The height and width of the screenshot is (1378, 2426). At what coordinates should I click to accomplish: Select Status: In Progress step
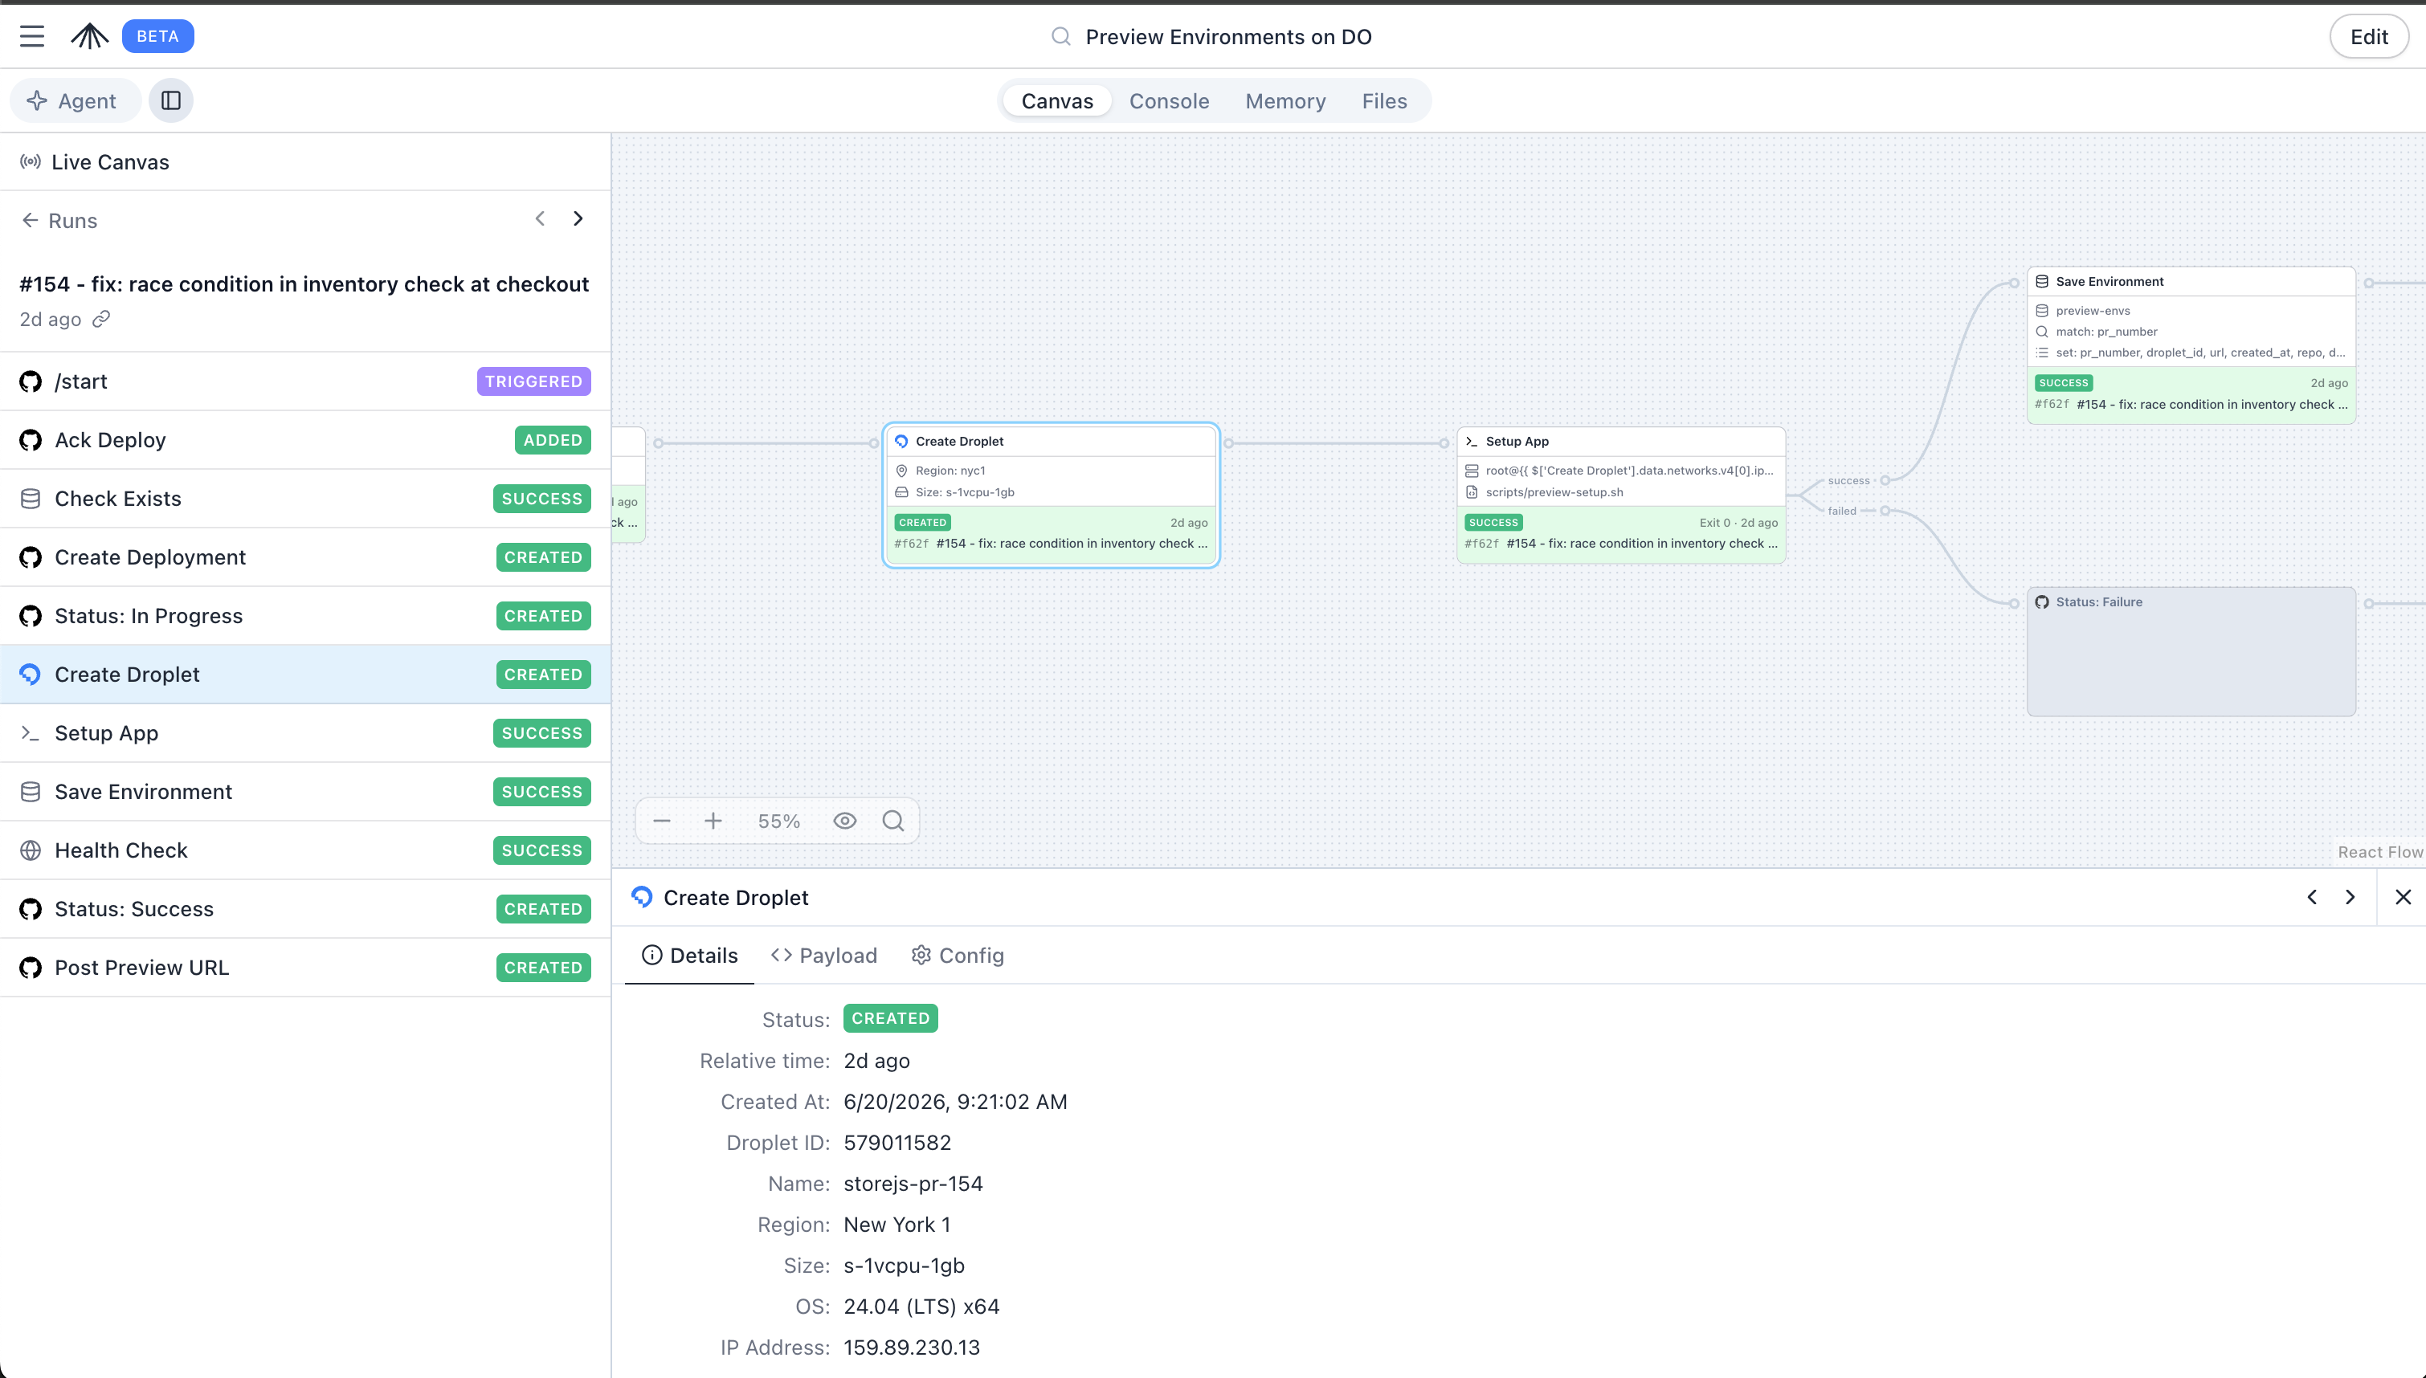[x=304, y=616]
